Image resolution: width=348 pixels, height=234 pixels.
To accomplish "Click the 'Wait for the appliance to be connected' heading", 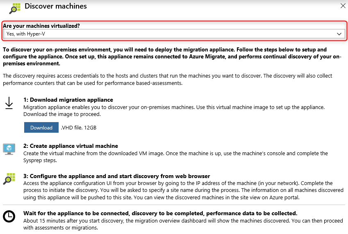I will pos(160,213).
